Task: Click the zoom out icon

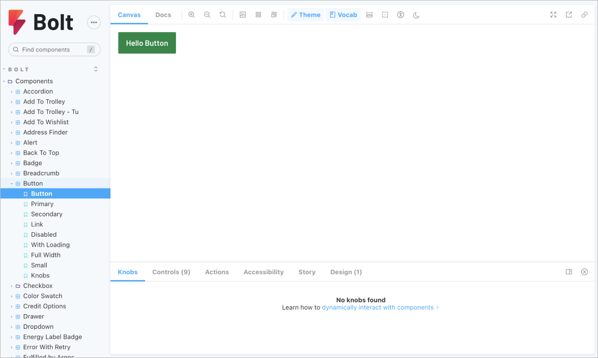Action: 207,15
